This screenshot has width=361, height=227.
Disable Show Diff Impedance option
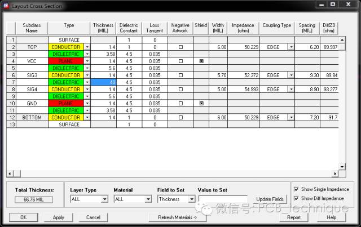[x=296, y=198]
